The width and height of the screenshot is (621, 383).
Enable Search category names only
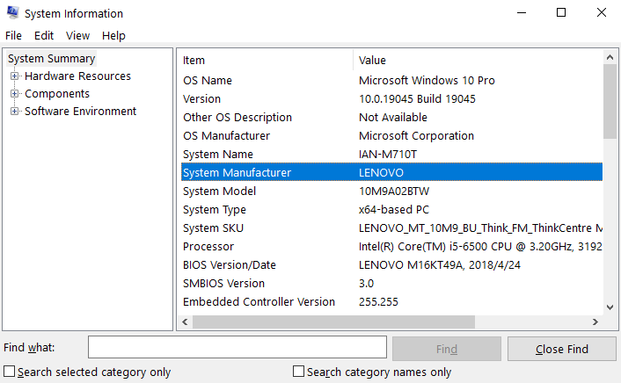point(298,372)
